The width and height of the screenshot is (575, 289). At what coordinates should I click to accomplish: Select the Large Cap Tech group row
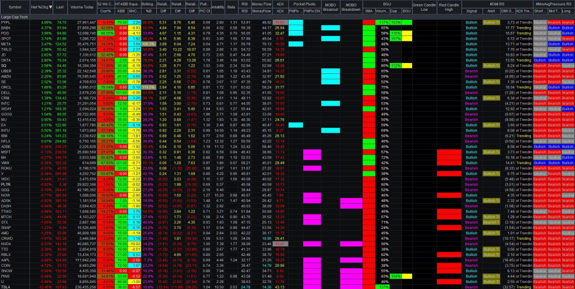click(x=287, y=17)
